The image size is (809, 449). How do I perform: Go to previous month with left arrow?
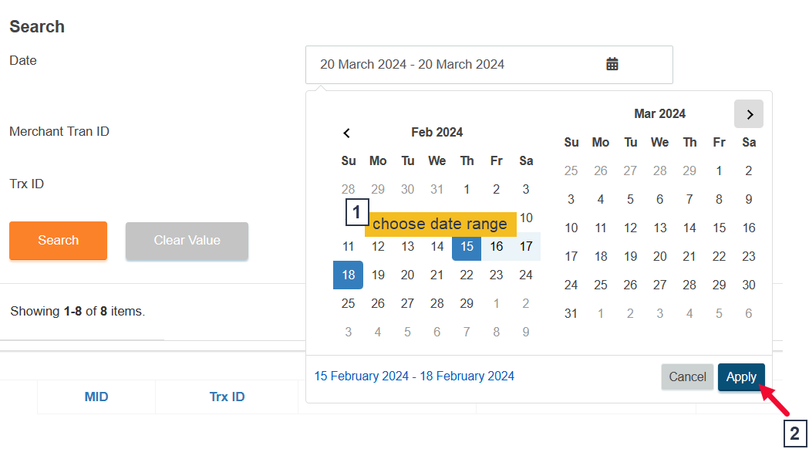[347, 133]
